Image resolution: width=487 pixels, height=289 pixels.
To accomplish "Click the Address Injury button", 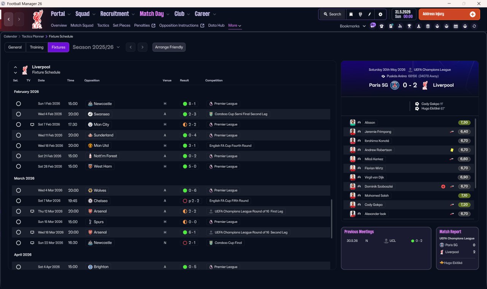I will click(449, 14).
